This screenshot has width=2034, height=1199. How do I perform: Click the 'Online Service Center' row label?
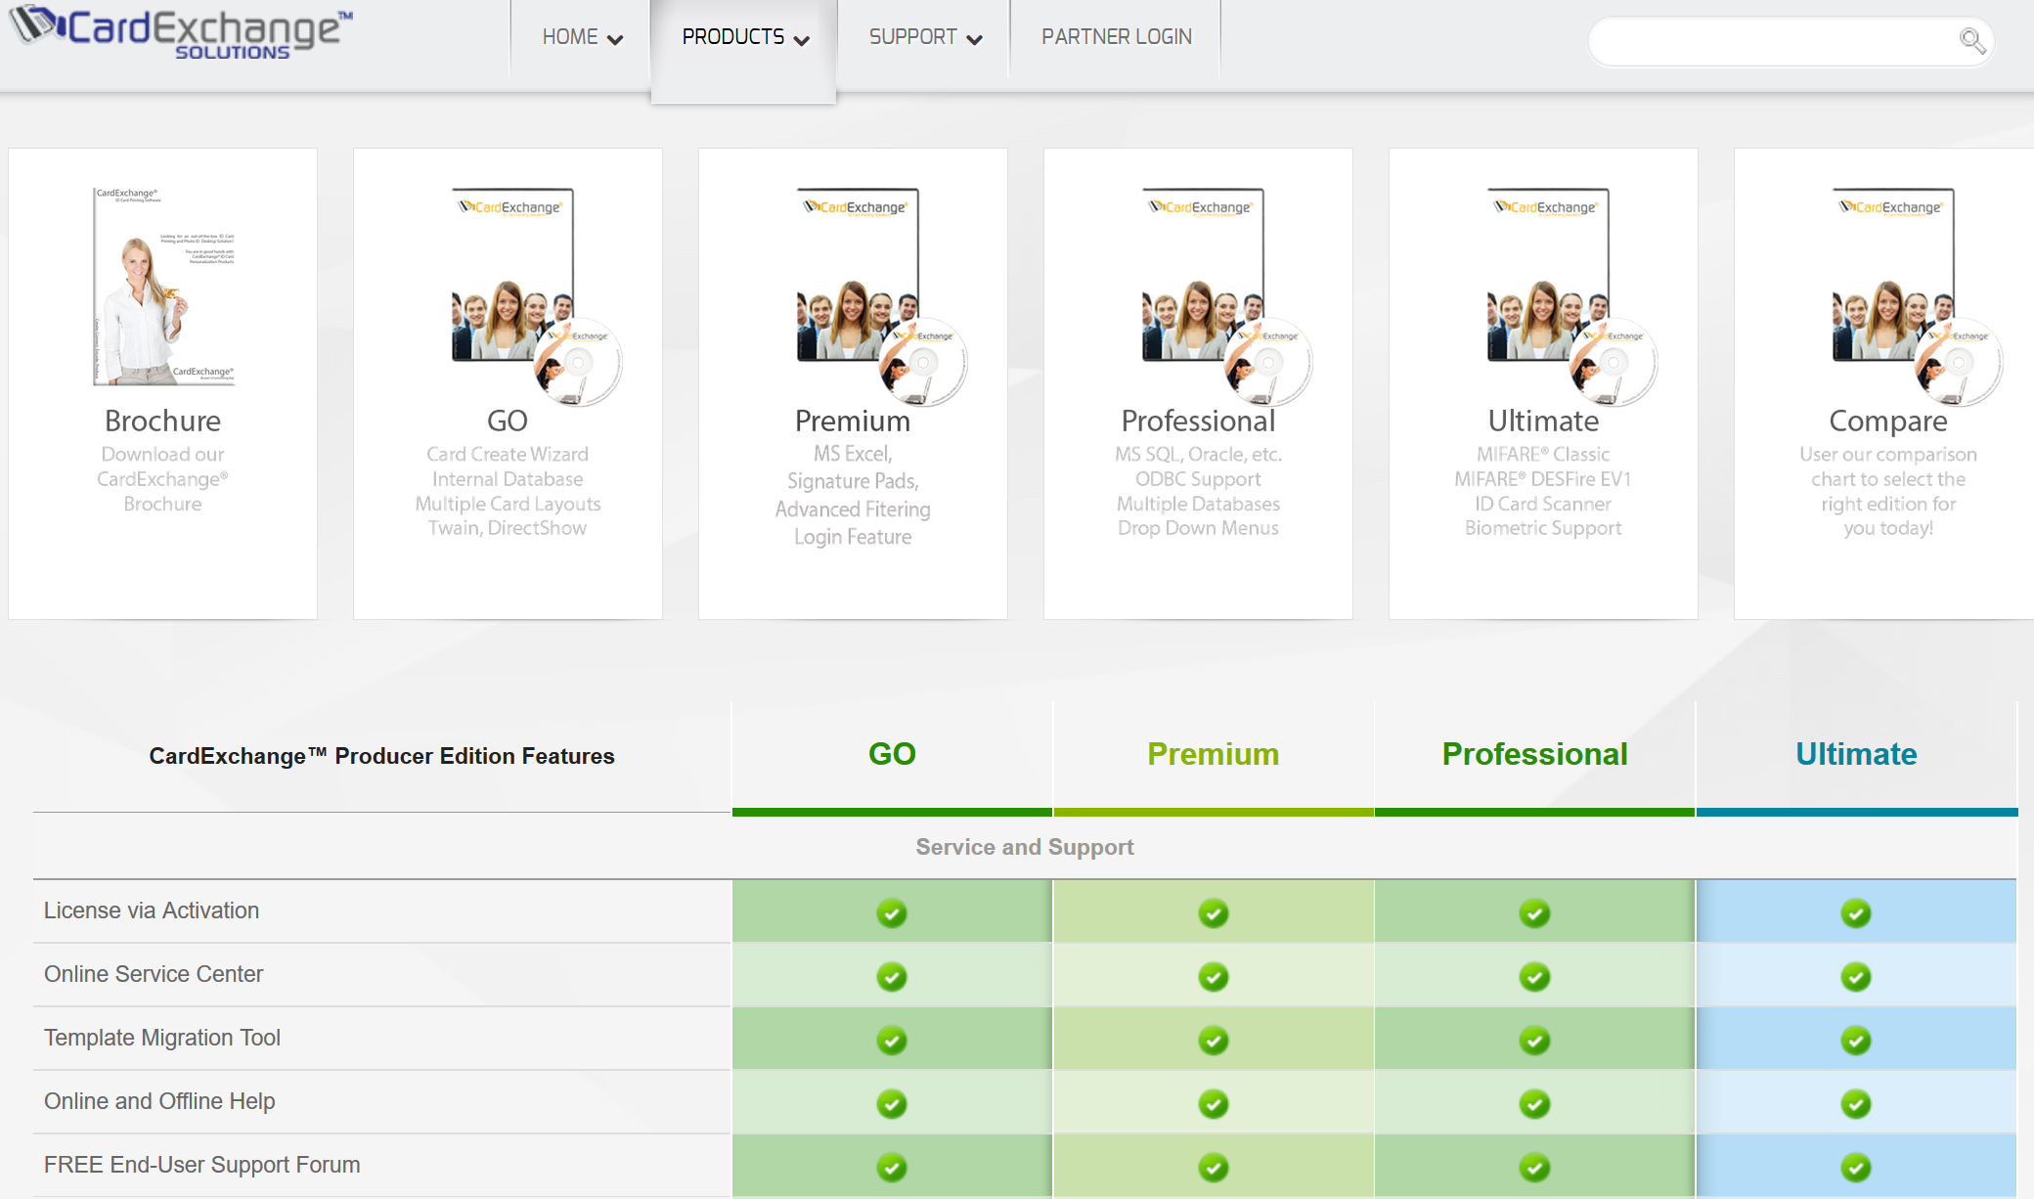pyautogui.click(x=154, y=974)
